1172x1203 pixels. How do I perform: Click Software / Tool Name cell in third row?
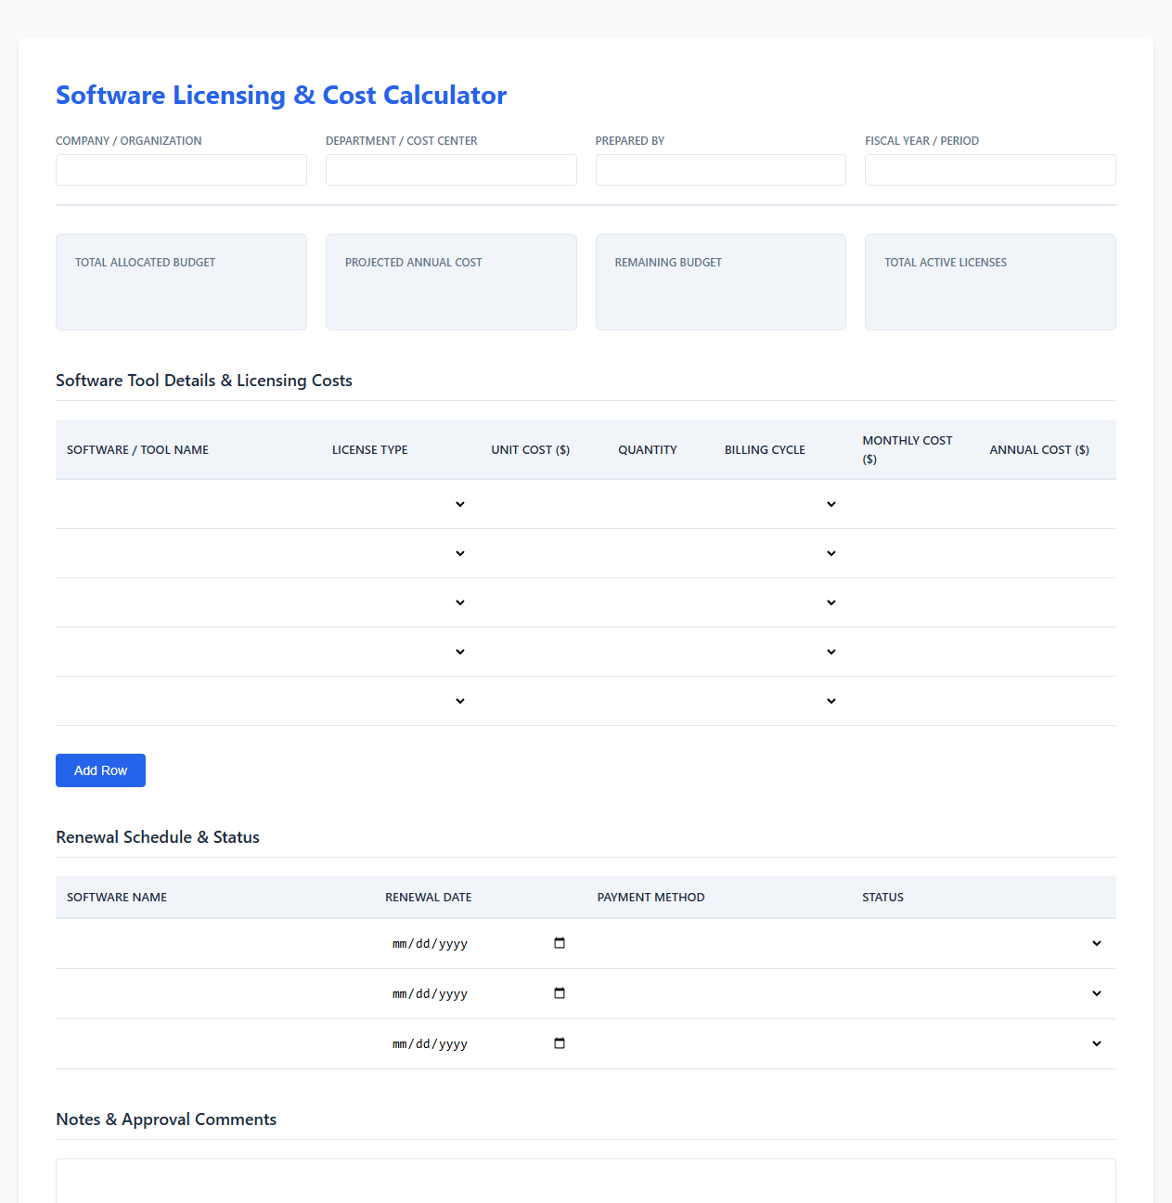tap(188, 602)
